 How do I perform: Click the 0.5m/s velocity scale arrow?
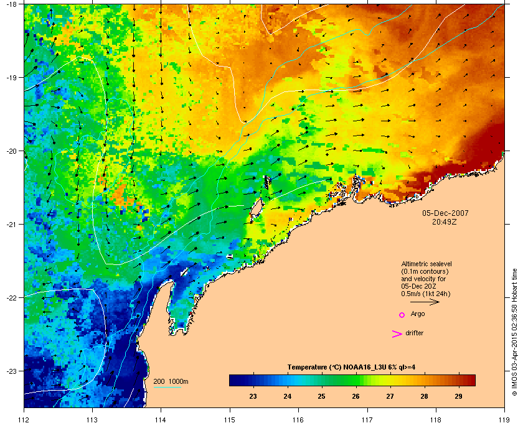click(x=425, y=302)
